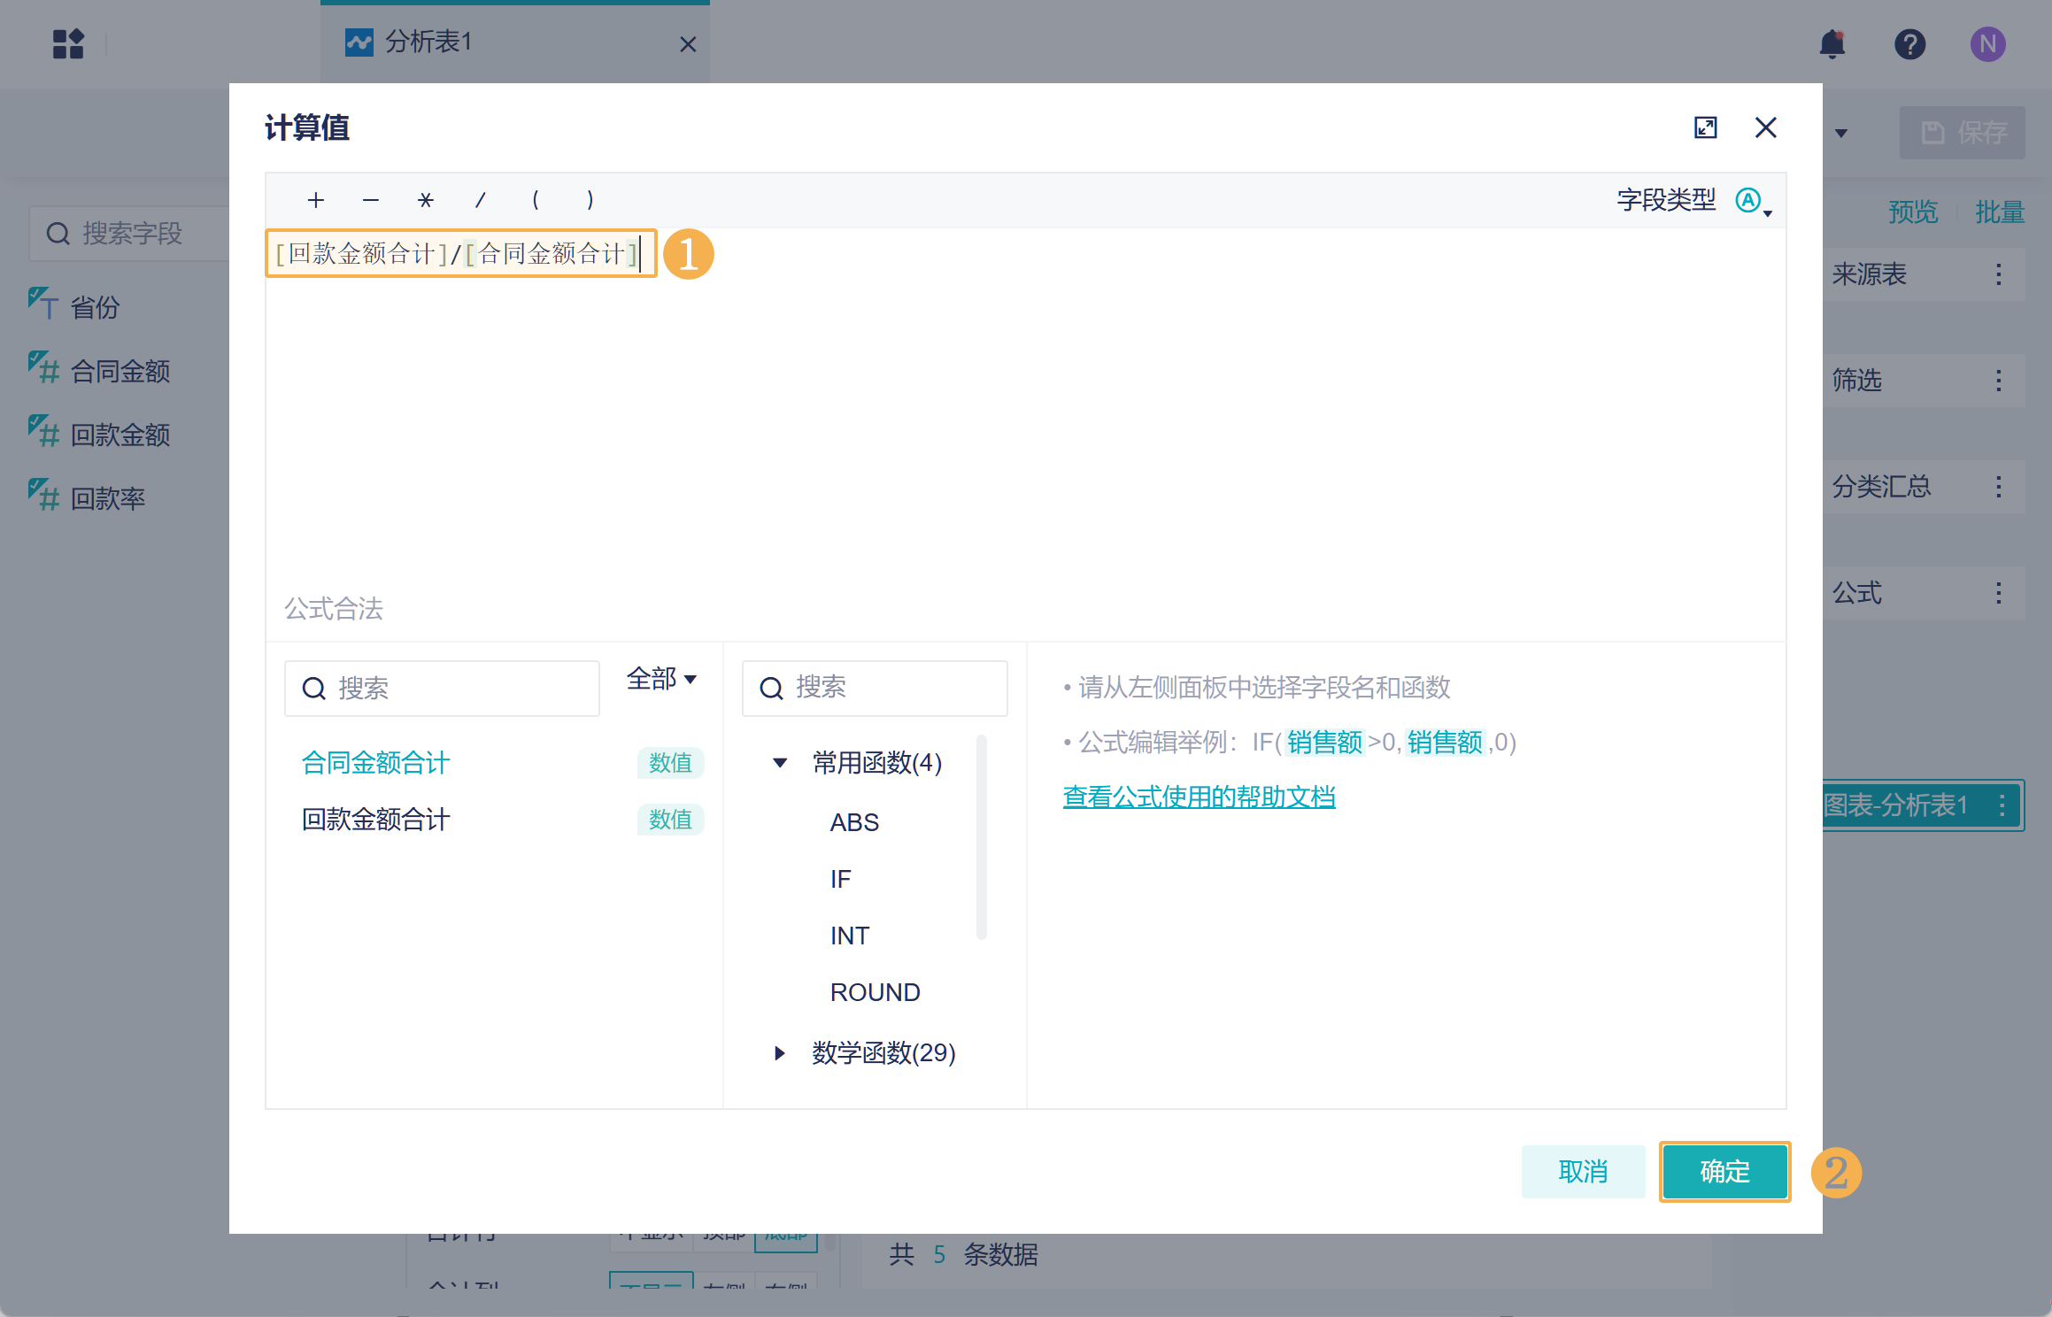
Task: Click the plus operator button
Action: point(316,200)
